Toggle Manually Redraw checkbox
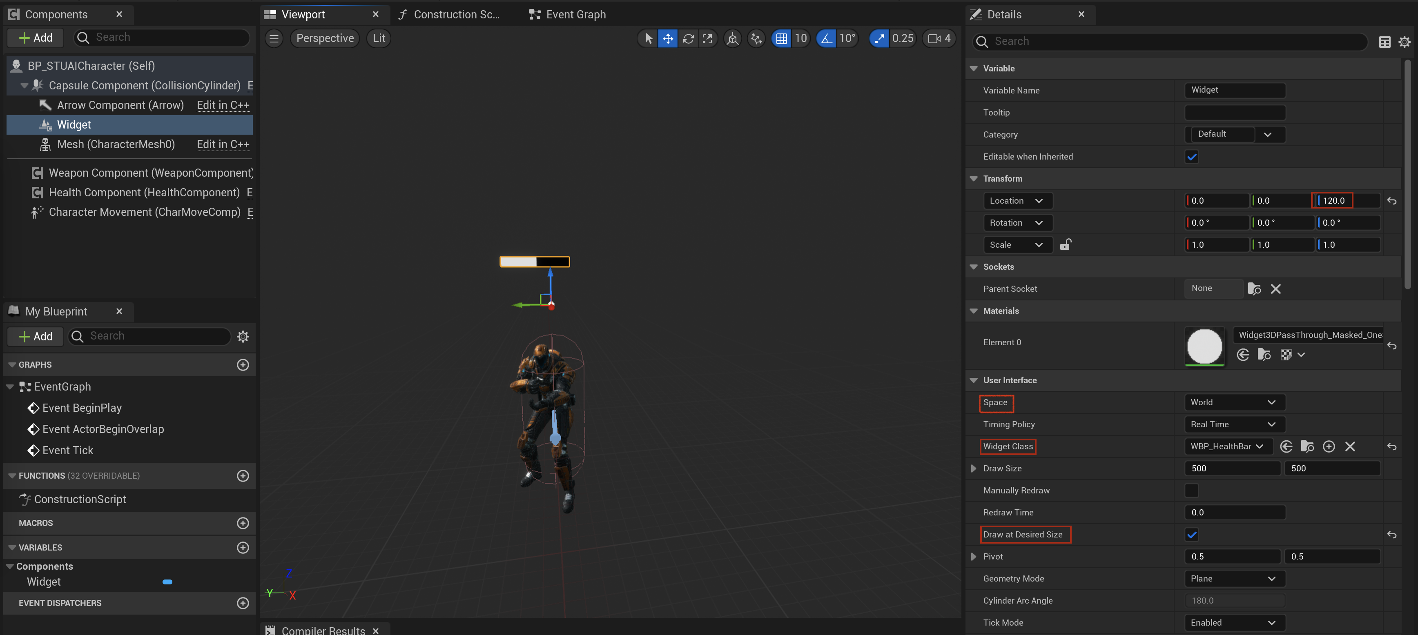This screenshot has width=1418, height=635. click(1191, 490)
